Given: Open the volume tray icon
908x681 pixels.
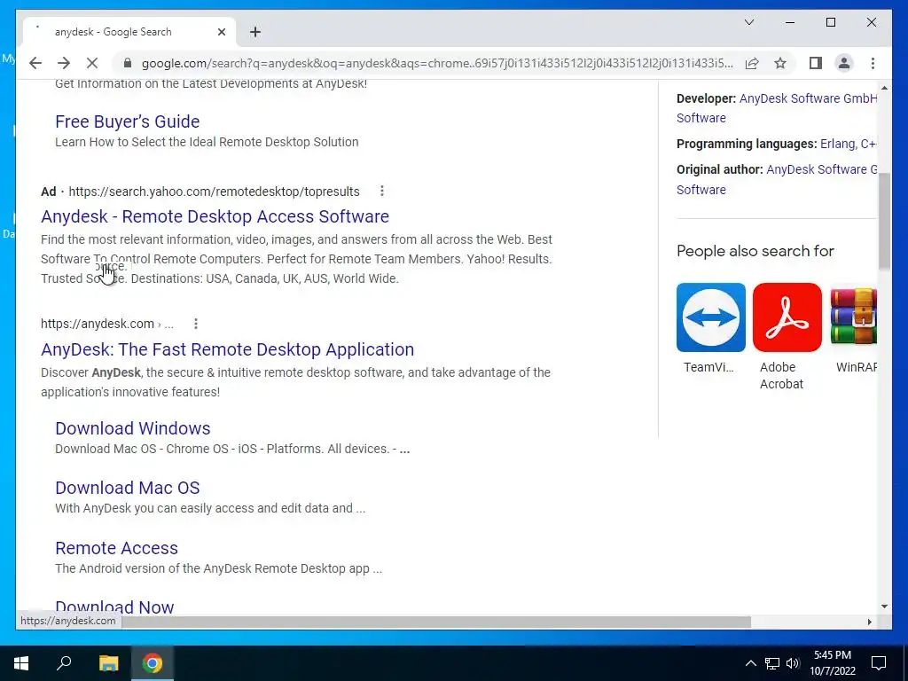Looking at the screenshot, I should tap(793, 663).
